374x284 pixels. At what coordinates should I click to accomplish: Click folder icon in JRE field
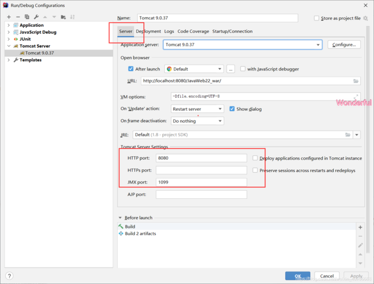[x=348, y=135]
